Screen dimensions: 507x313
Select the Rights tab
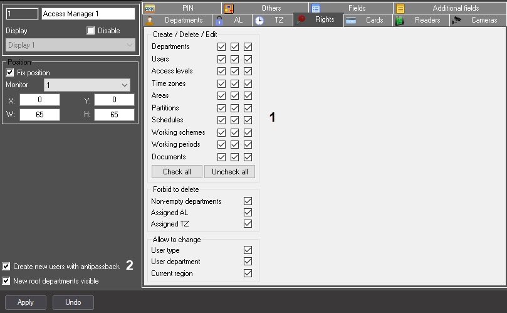pyautogui.click(x=318, y=19)
